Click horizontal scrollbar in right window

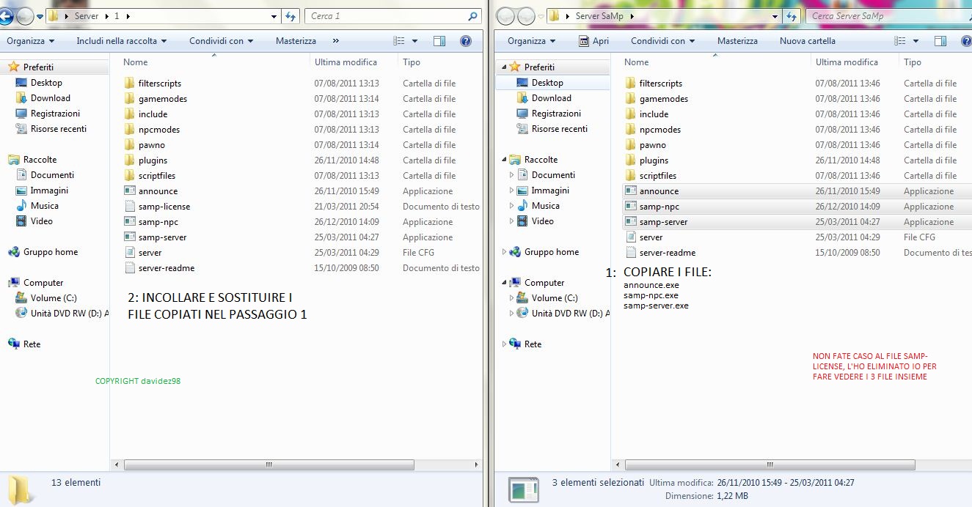[770, 465]
